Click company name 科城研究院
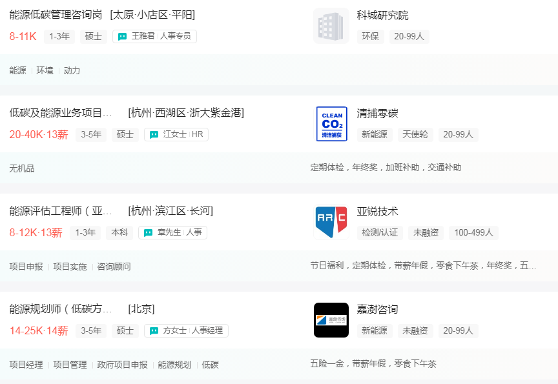Screen dimensions: 558x384 coord(382,15)
